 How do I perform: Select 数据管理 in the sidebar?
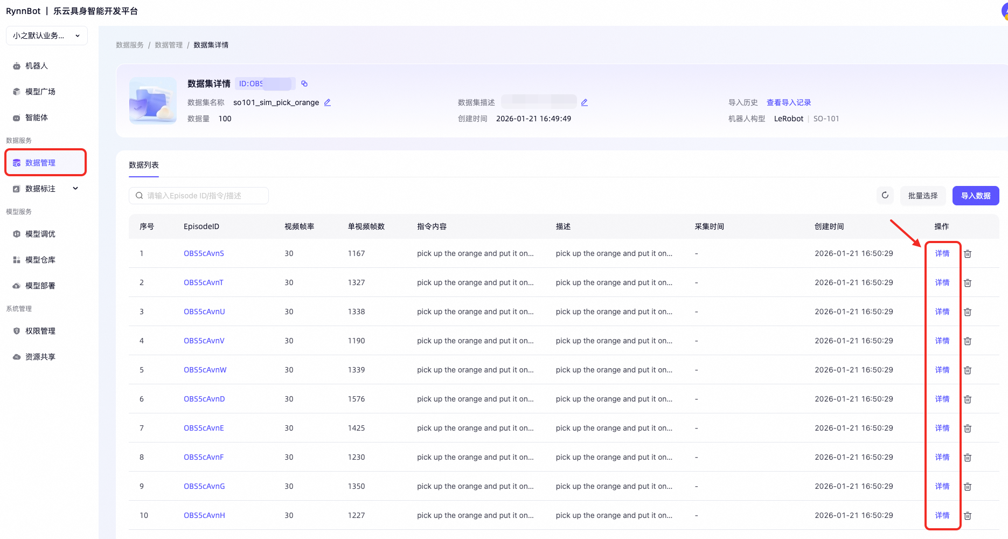pos(46,163)
